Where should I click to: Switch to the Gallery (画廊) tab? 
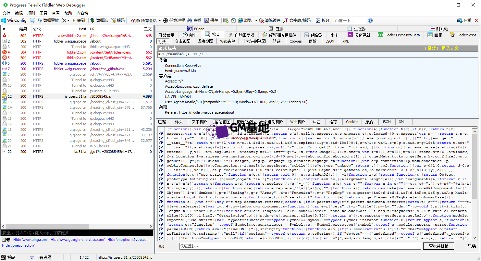pyautogui.click(x=435, y=35)
